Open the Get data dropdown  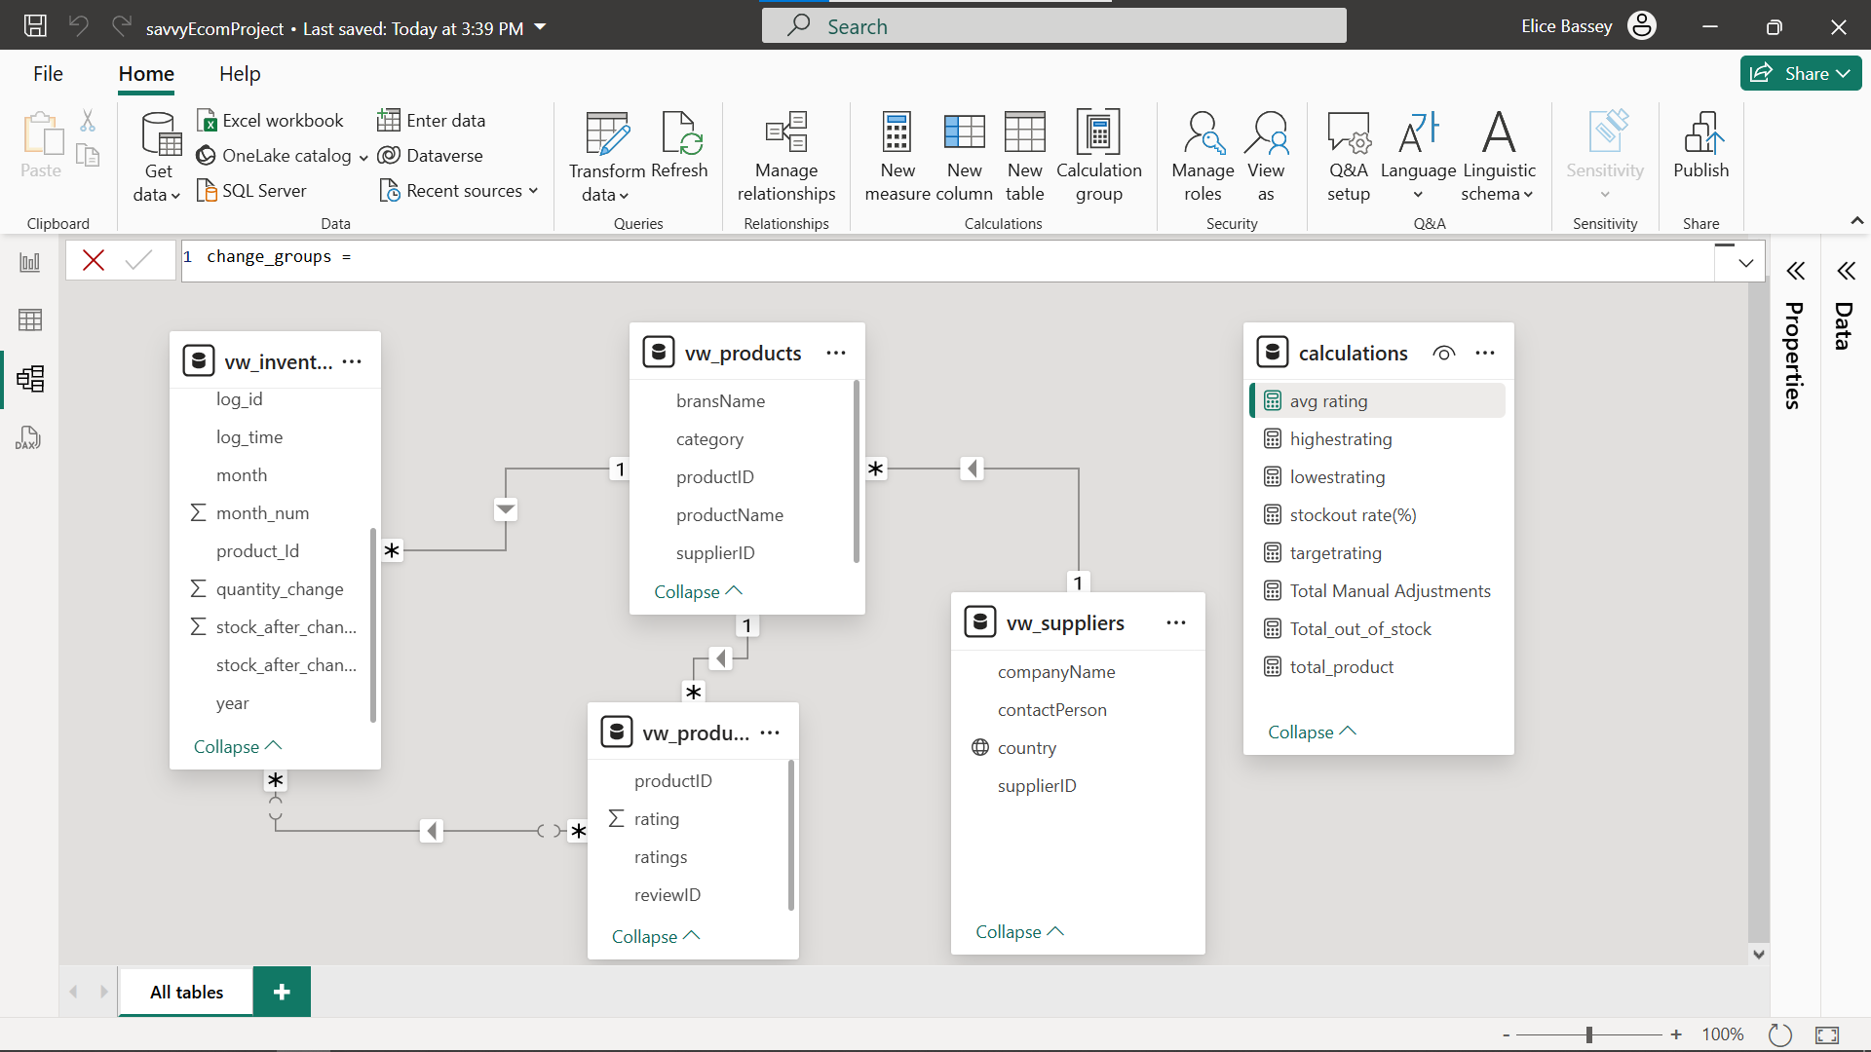pos(158,156)
